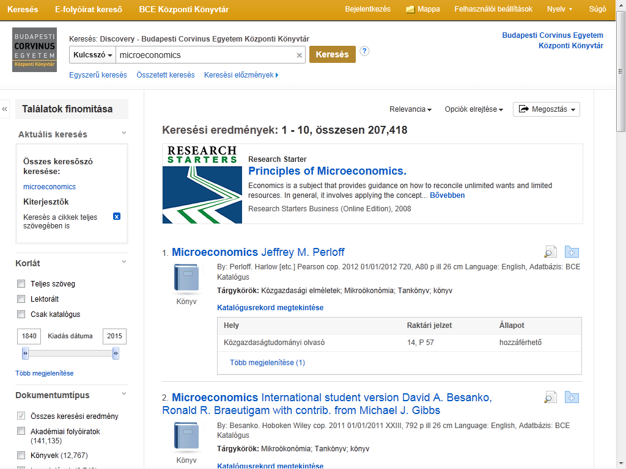Viewport: 626px width, 469px height.
Task: Open E-folyóirat kereső in top bar
Action: pyautogui.click(x=89, y=9)
